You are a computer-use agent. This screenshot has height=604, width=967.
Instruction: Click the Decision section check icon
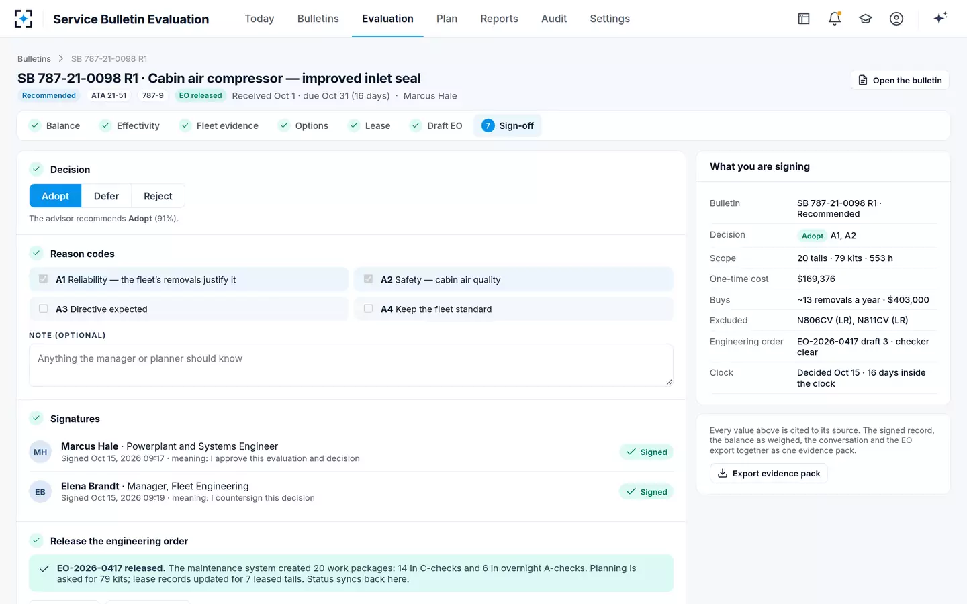pos(36,170)
